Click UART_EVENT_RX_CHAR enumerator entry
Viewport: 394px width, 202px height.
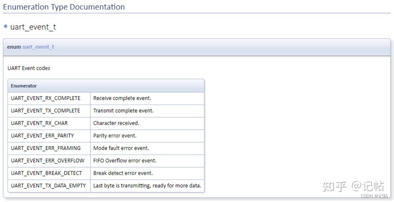[39, 123]
